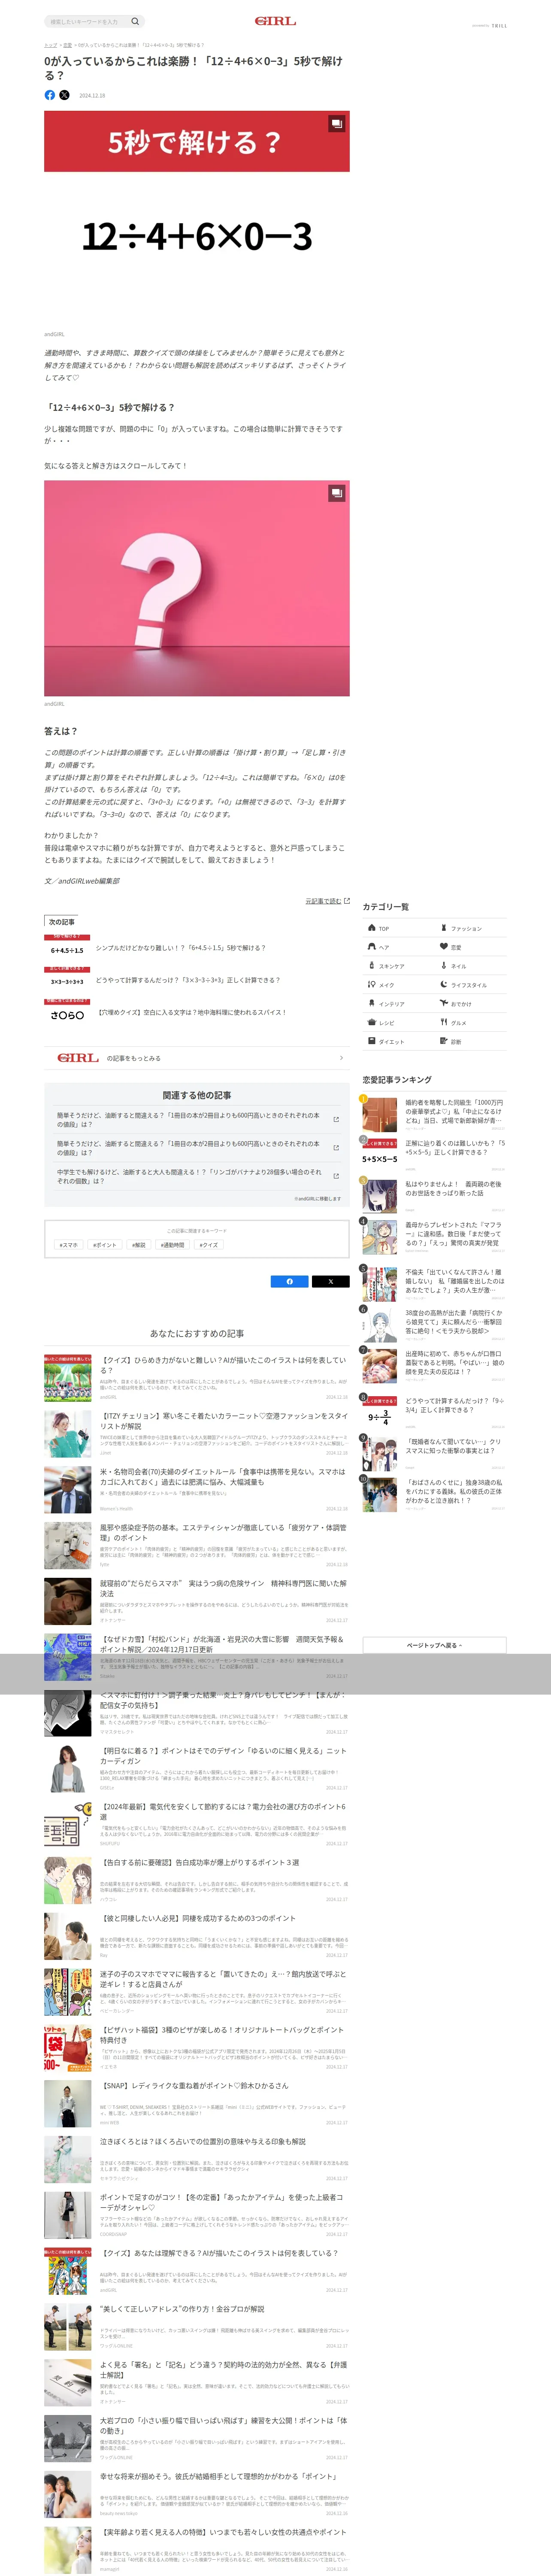This screenshot has height=2576, width=551.
Task: Open ネイル category icon
Action: click(444, 966)
